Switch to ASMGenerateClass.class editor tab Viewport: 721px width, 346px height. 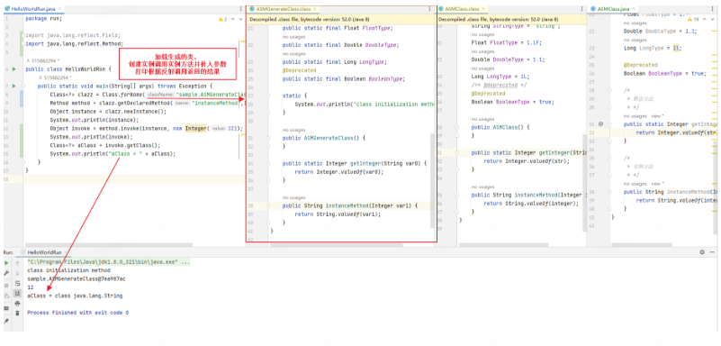pyautogui.click(x=283, y=9)
